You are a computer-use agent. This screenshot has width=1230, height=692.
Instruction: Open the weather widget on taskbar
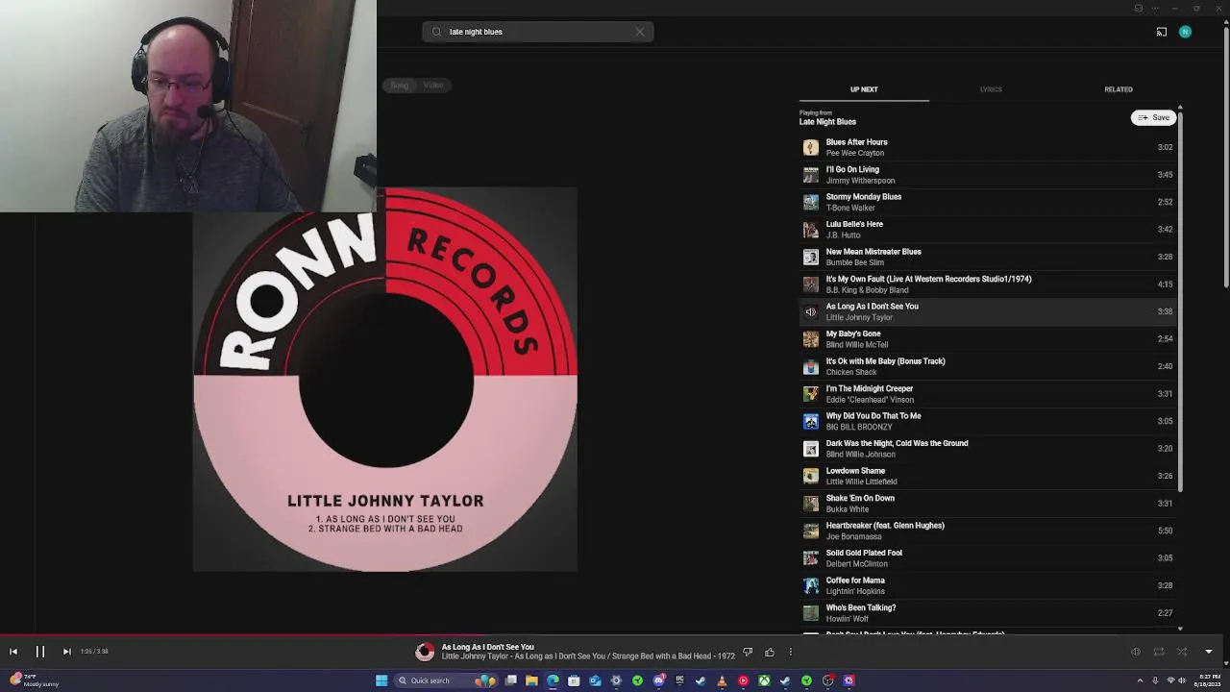click(x=33, y=680)
